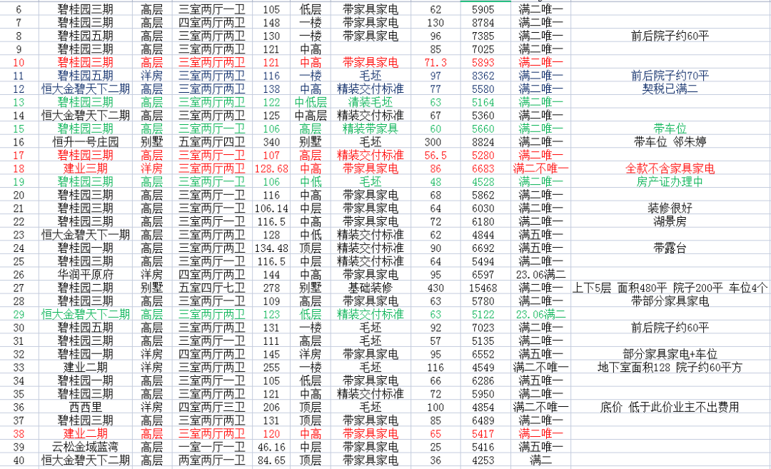Click the green note 房产证办理中

pyautogui.click(x=670, y=182)
